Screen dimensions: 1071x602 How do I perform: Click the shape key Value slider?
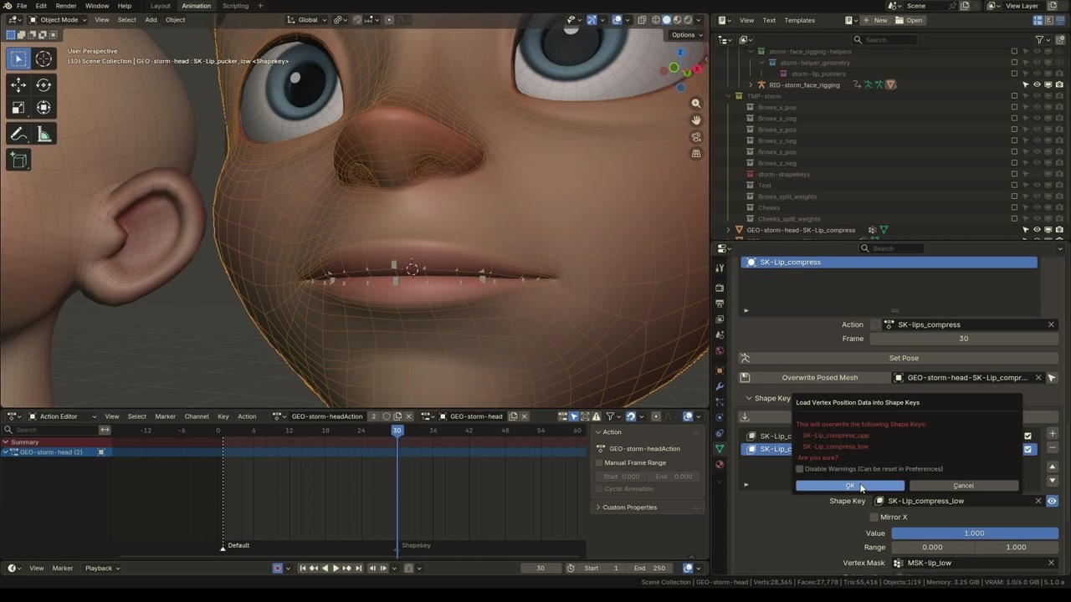coord(974,533)
